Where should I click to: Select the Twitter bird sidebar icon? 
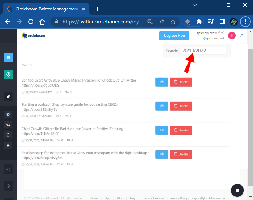8,96
